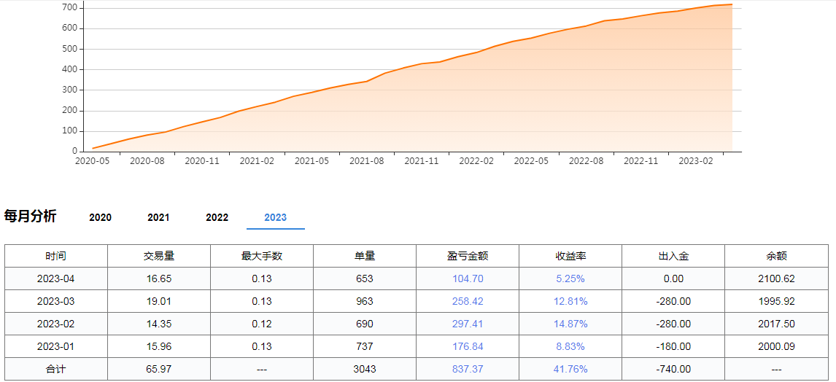This screenshot has height=382, width=836.
Task: Switch to the 2021 monthly analysis tab
Action: point(158,217)
